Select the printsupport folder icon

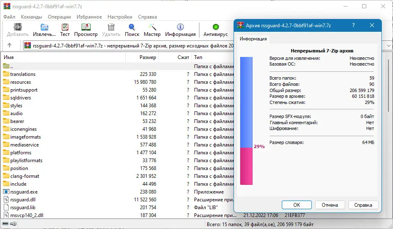[6, 90]
